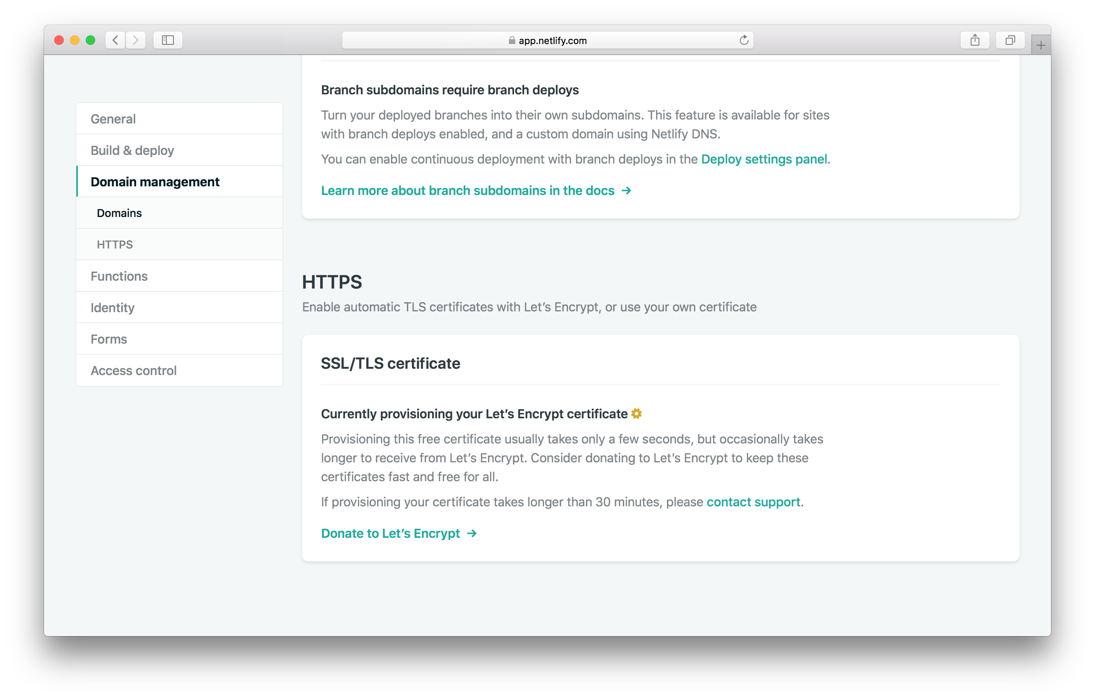This screenshot has height=699, width=1095.
Task: Click the Domains sub-item under Domain management
Action: click(x=119, y=213)
